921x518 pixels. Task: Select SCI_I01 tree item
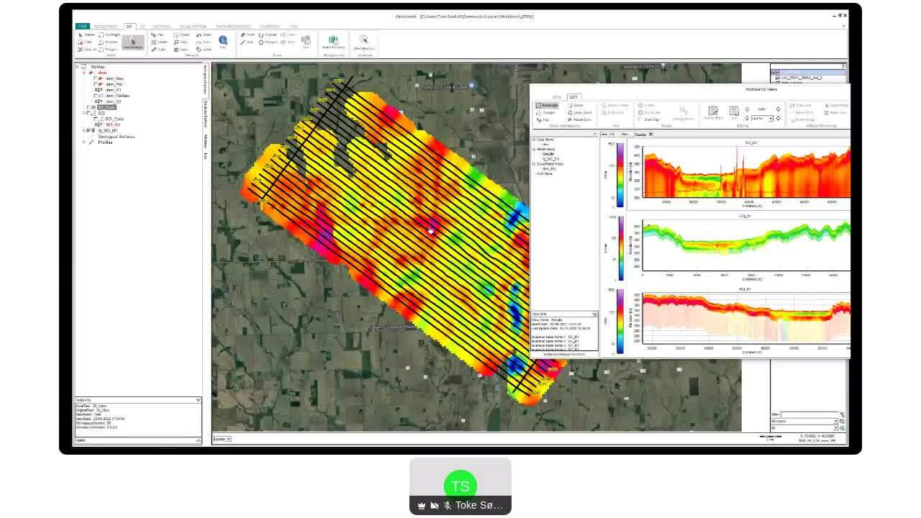point(112,124)
